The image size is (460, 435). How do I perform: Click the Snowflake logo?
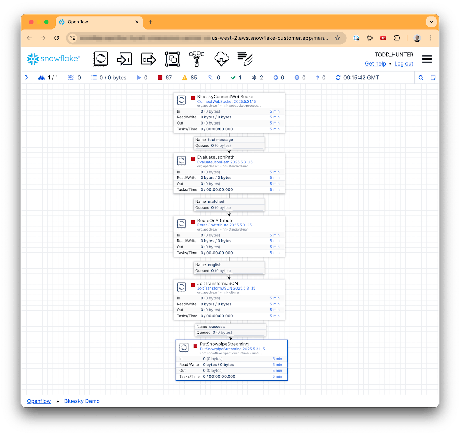coord(53,59)
